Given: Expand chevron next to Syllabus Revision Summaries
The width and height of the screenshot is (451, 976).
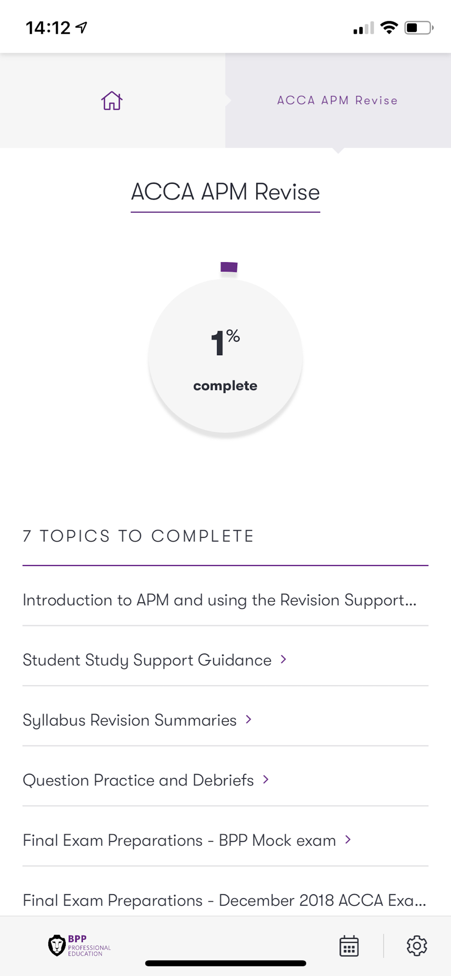Looking at the screenshot, I should [249, 719].
